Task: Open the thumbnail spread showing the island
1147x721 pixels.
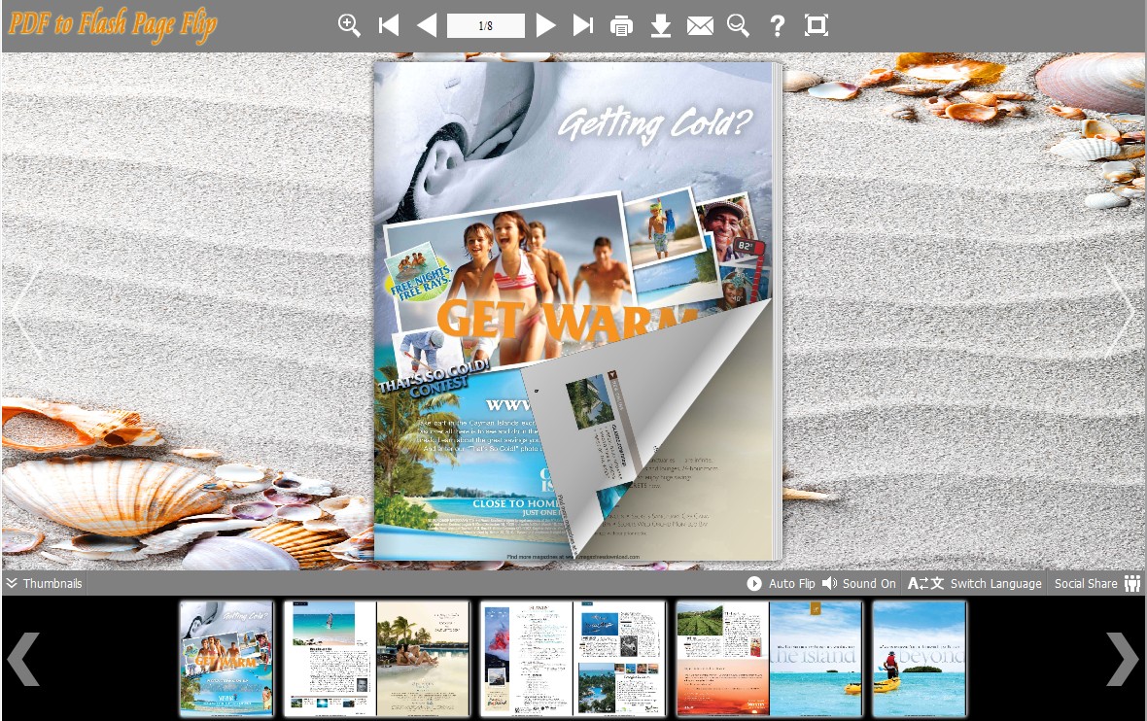Action: (769, 658)
